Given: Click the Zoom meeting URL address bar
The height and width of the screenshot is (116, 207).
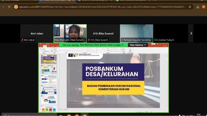Looking at the screenshot, I should coord(102,7).
